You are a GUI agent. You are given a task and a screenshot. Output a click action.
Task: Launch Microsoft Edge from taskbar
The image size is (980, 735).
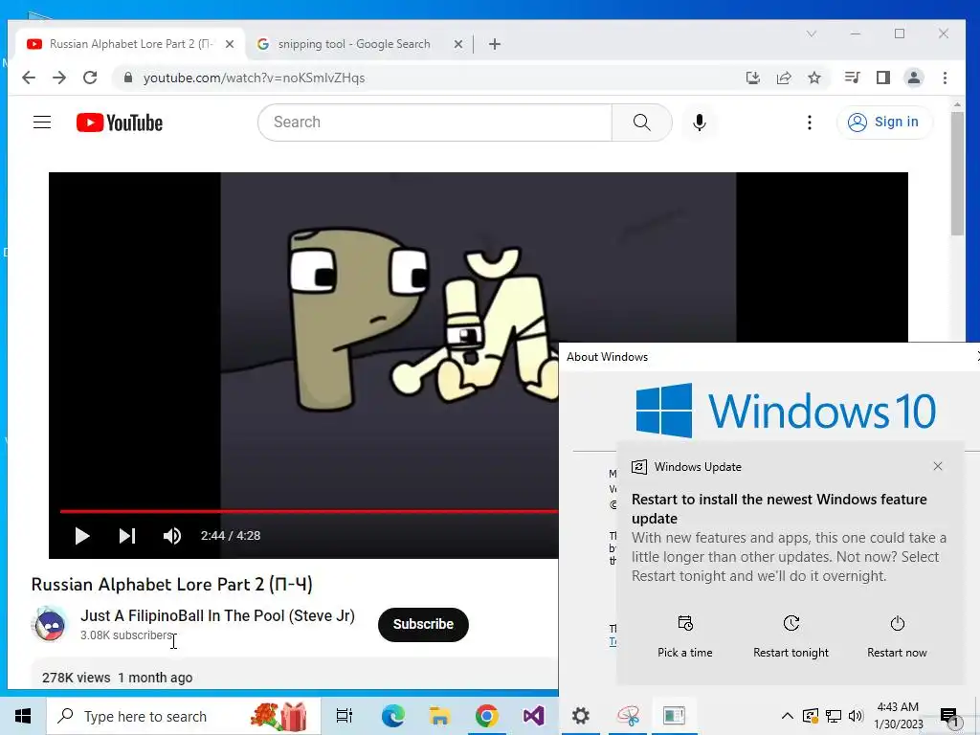(x=392, y=716)
